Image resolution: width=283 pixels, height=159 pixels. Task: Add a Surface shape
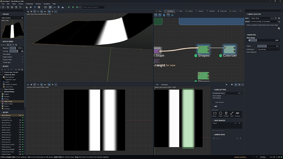(x=237, y=114)
